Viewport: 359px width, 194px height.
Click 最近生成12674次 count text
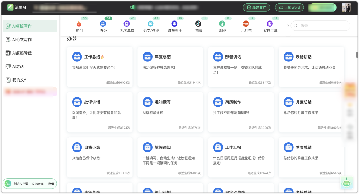(259, 173)
